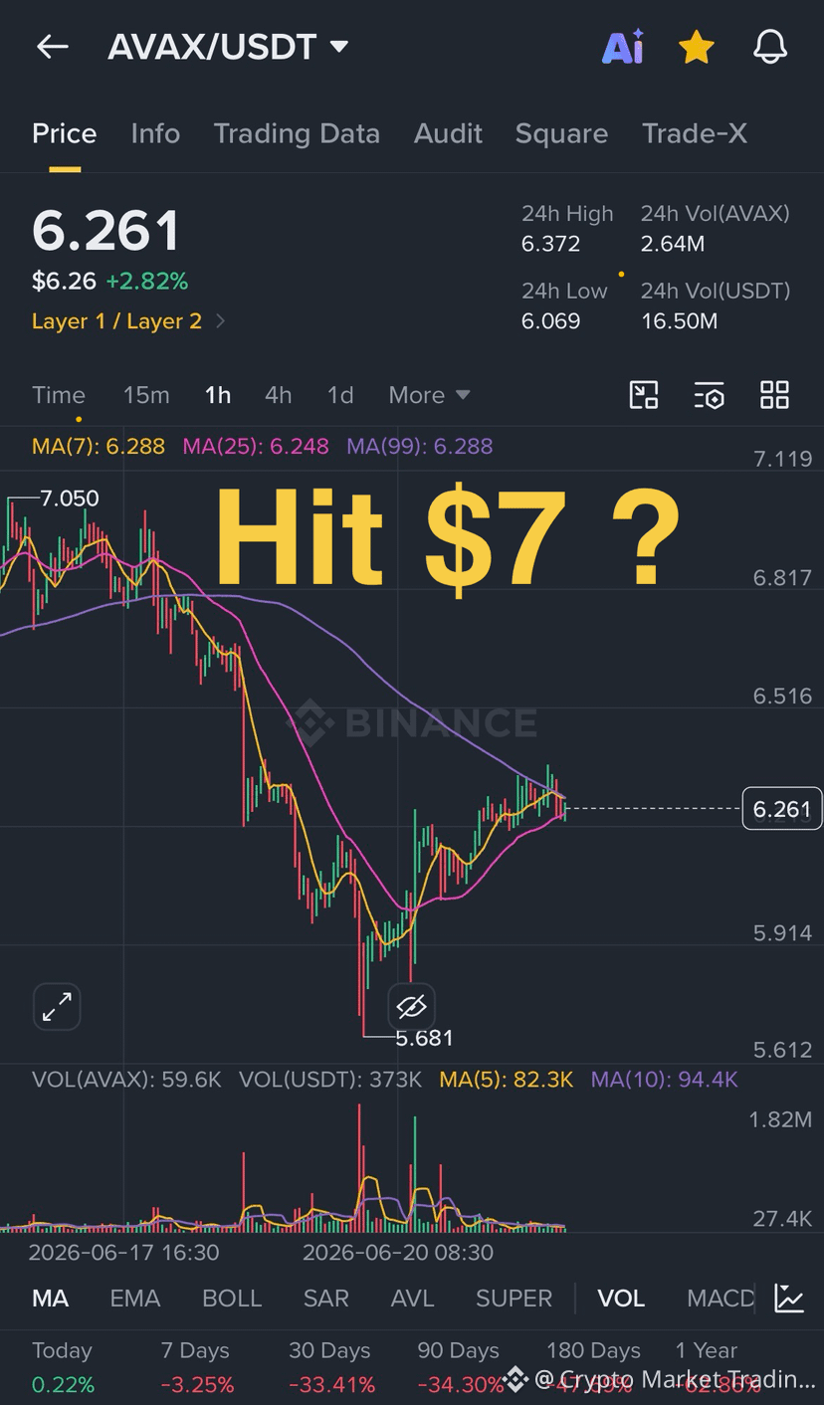
Task: Open the grid layout icon
Action: tap(774, 395)
